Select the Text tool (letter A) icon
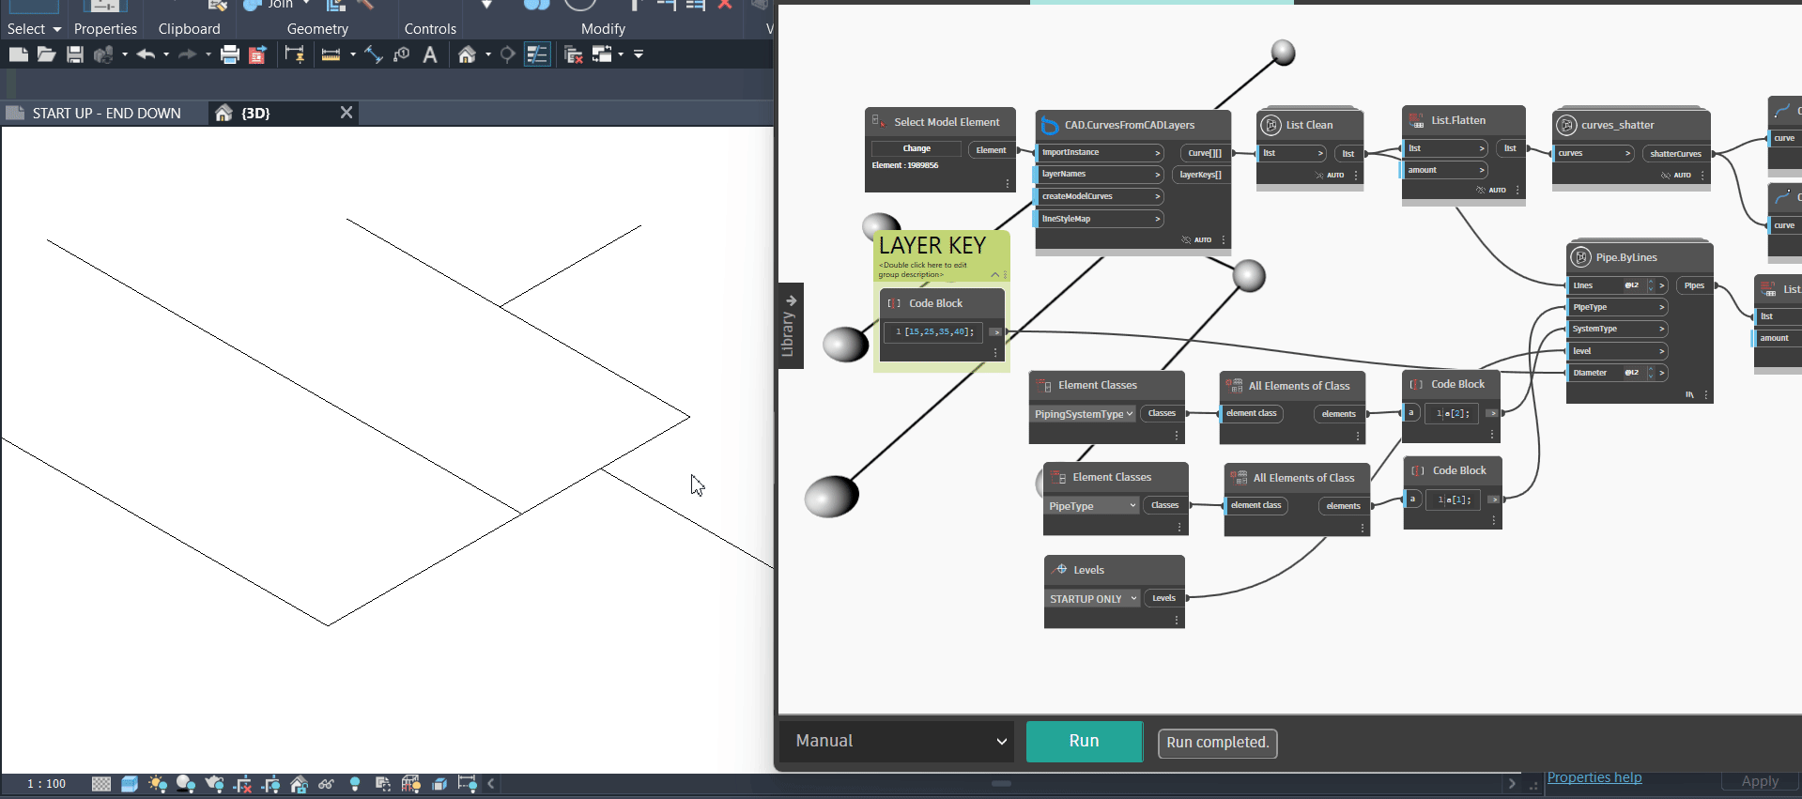This screenshot has height=799, width=1802. pos(430,54)
